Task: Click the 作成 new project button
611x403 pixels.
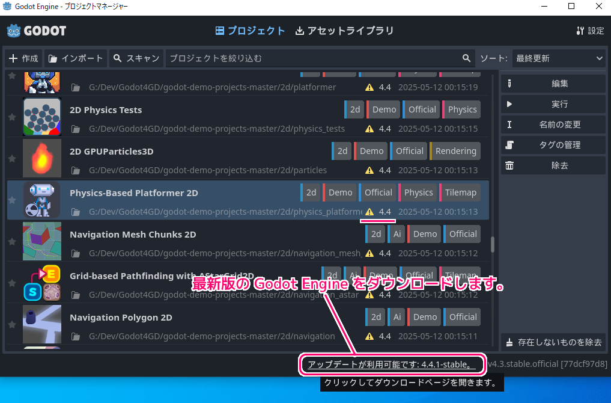Action: (23, 58)
